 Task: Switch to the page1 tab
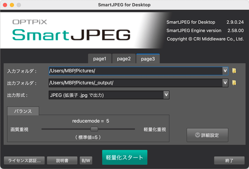click(100, 59)
